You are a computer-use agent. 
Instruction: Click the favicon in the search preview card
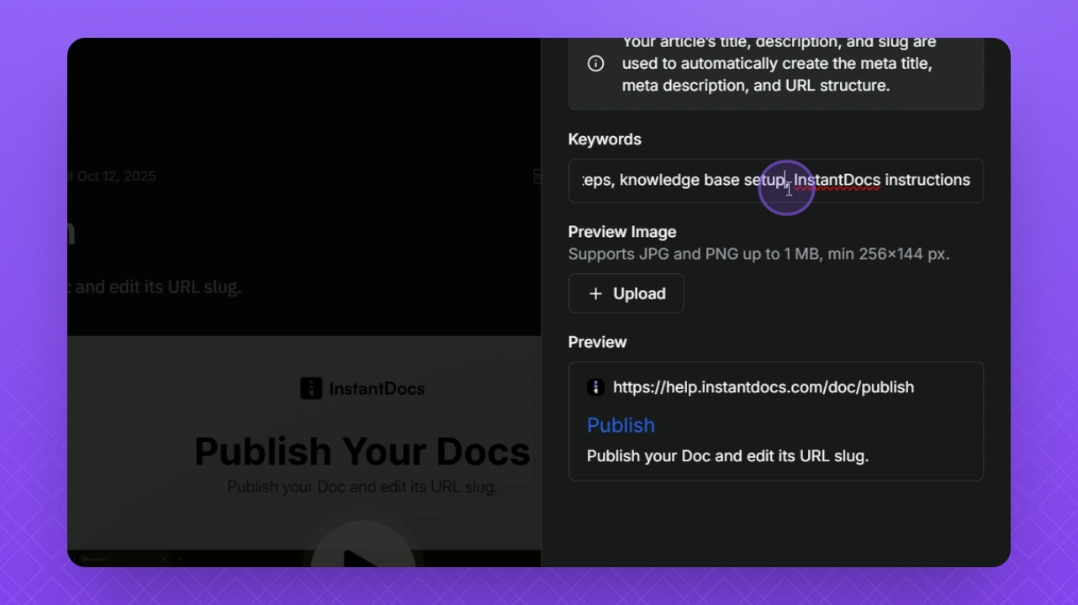tap(595, 387)
